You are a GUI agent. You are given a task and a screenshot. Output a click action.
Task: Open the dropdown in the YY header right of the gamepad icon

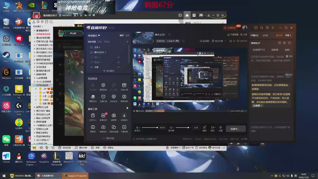208,16
